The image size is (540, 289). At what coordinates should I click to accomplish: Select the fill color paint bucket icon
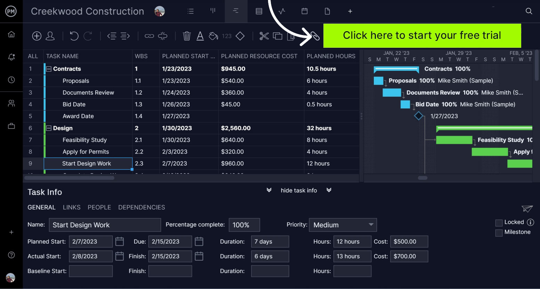click(x=213, y=36)
